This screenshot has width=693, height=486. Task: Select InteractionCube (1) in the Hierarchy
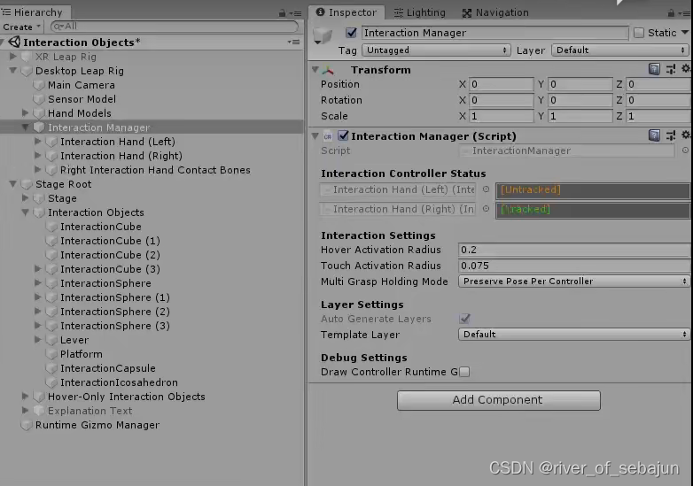point(110,241)
